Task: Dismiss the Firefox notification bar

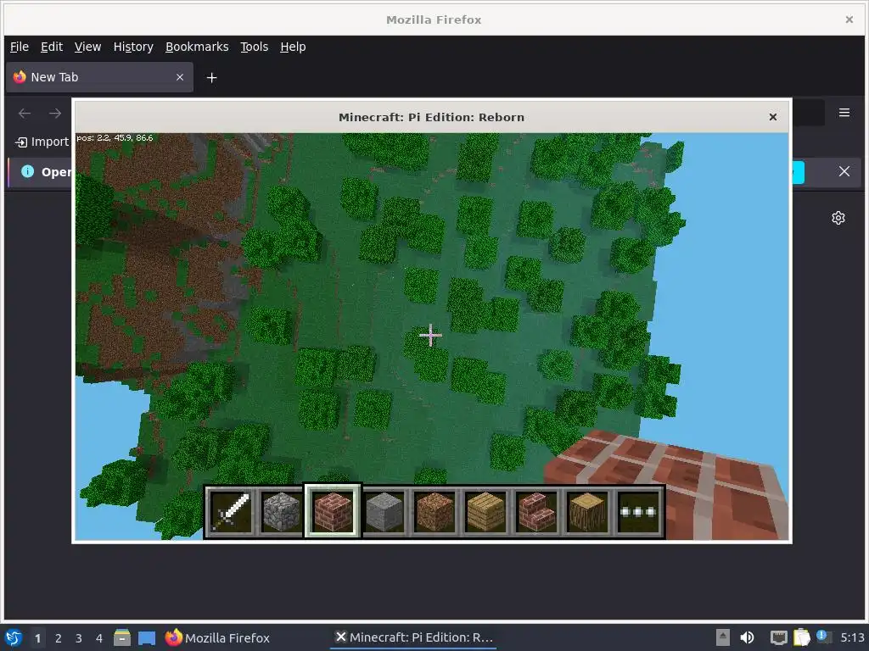Action: (x=844, y=171)
